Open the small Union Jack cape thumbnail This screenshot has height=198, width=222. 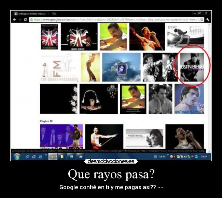pos(49,37)
